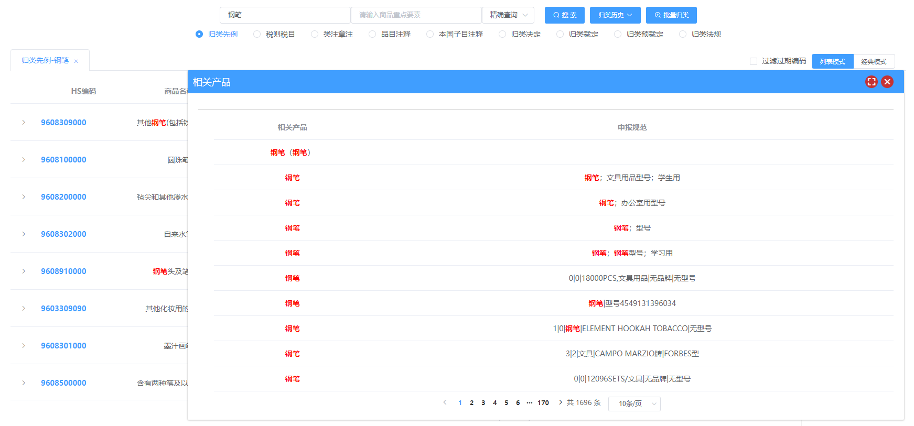Screen dimensions: 914x426
Task: Select the 税则税目 radio button
Action: [x=257, y=34]
